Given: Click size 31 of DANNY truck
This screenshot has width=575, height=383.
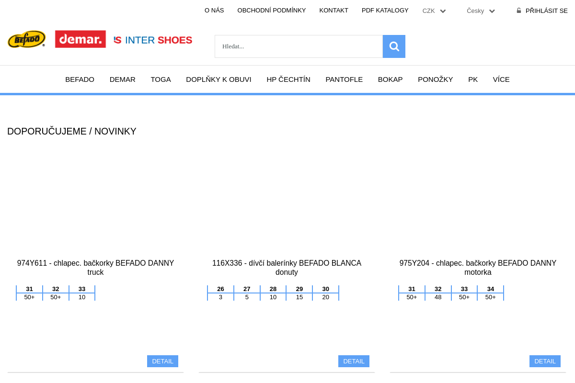Looking at the screenshot, I should click(29, 289).
